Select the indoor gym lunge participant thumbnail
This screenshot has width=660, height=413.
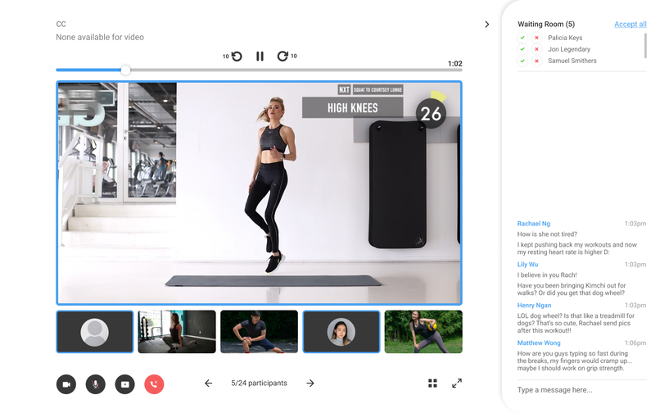177,332
